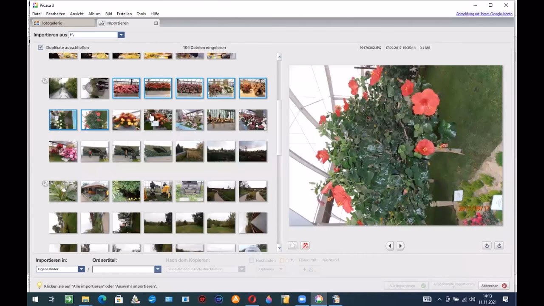Click the clock icon beside second thumbnail row
The width and height of the screenshot is (544, 306).
point(45,80)
